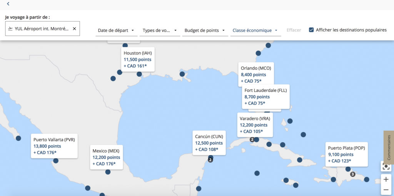Click the Cancún cluster marker numbered 2
This screenshot has height=196, width=394.
pyautogui.click(x=210, y=160)
